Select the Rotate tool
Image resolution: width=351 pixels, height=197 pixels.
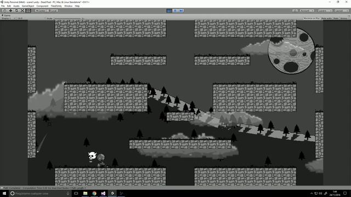pos(16,11)
